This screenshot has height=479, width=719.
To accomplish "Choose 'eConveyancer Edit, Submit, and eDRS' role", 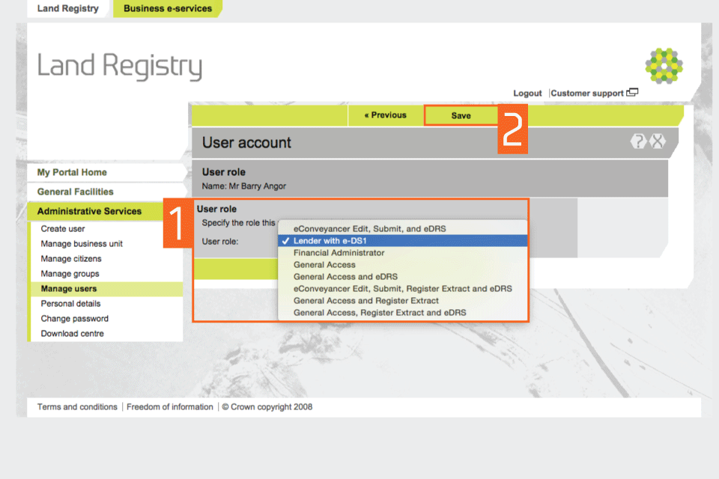I will (x=369, y=228).
